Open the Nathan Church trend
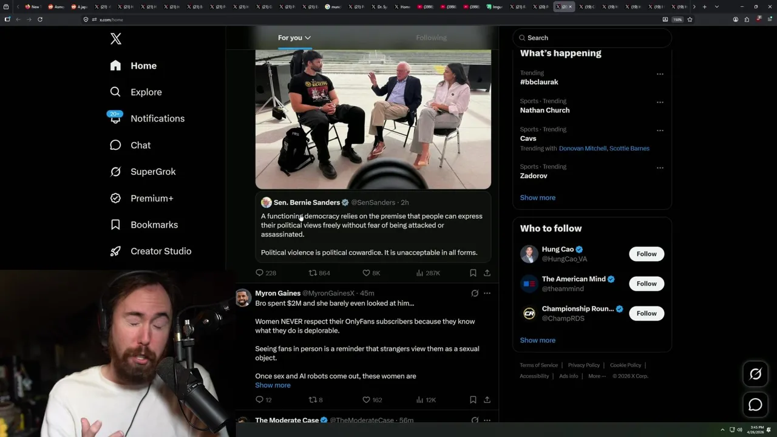This screenshot has width=777, height=437. pyautogui.click(x=545, y=110)
